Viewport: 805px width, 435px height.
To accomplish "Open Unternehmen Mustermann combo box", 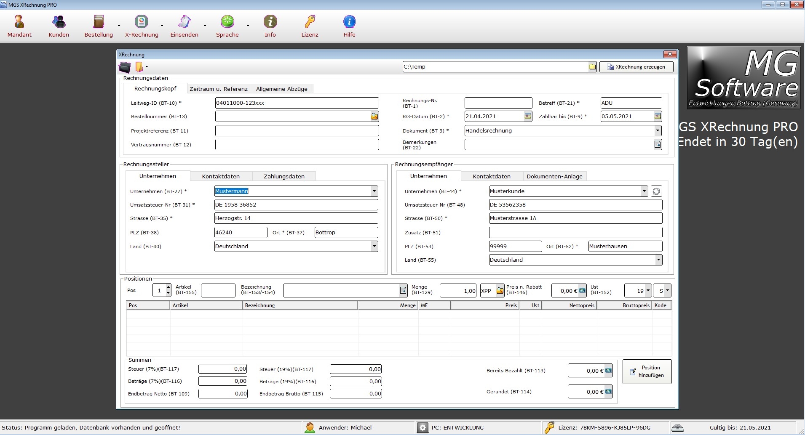I will pyautogui.click(x=374, y=191).
